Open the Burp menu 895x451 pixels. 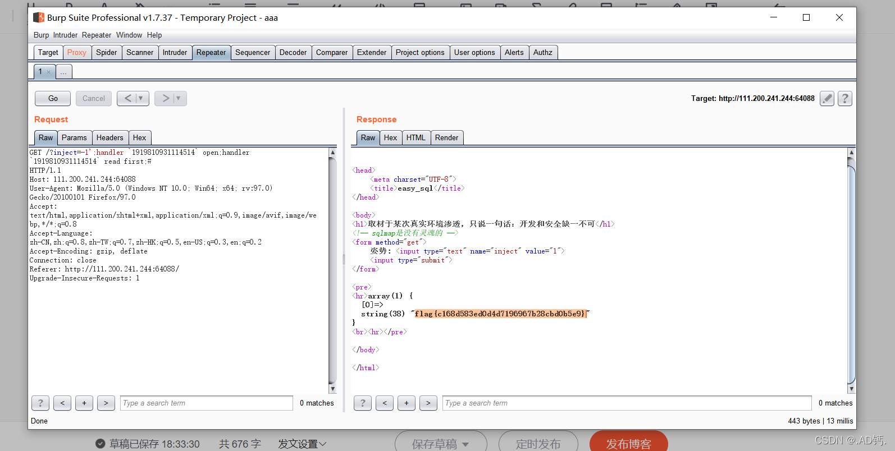point(41,35)
